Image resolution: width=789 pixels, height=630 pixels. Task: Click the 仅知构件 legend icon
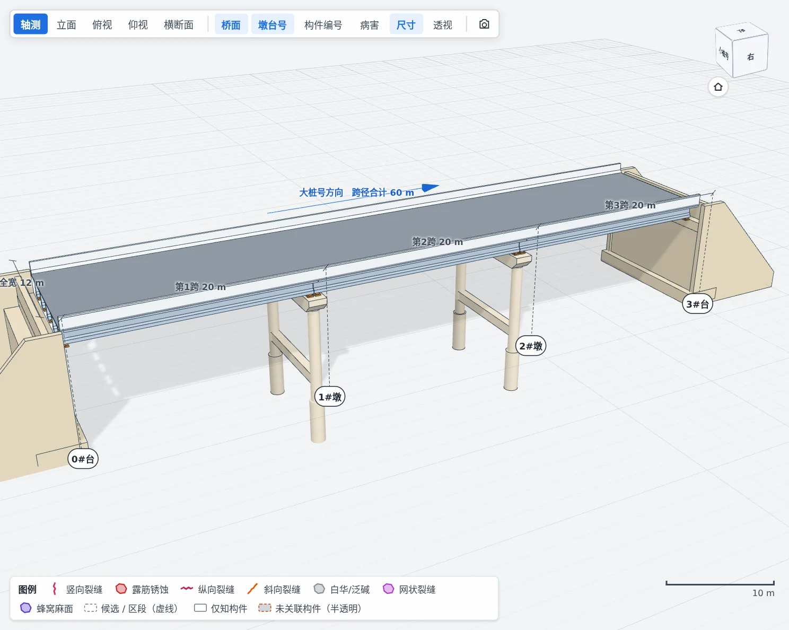click(200, 608)
